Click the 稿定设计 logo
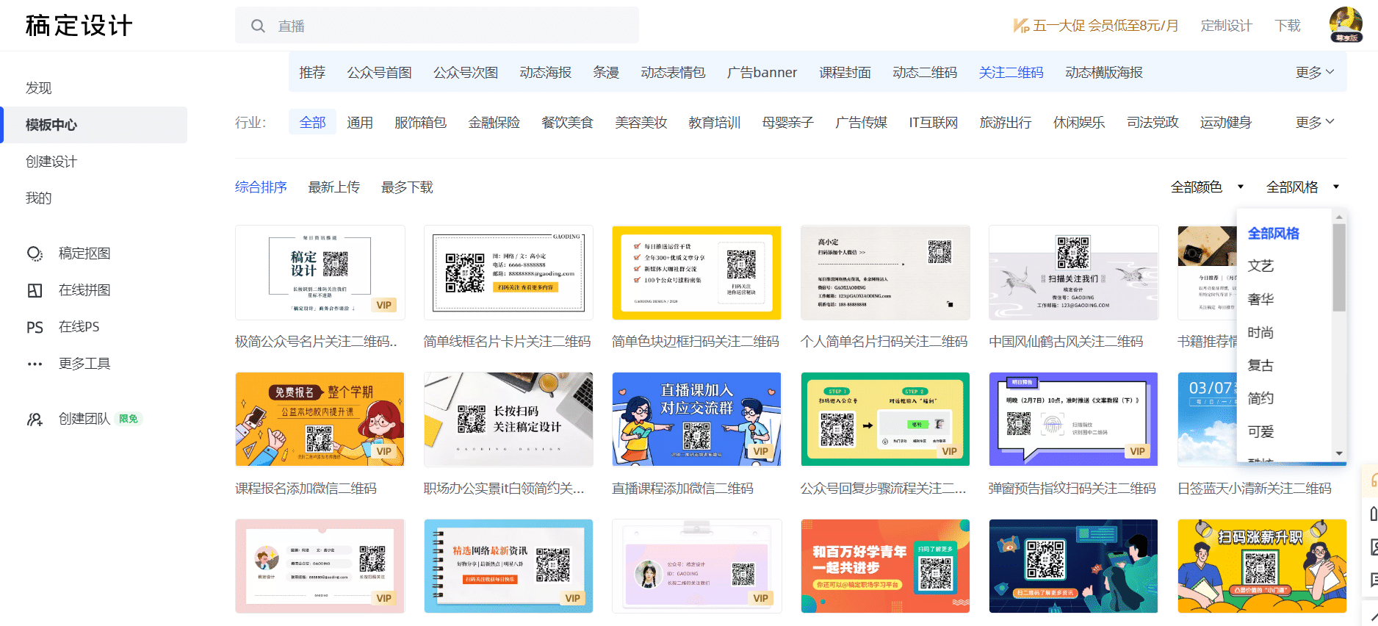This screenshot has width=1378, height=626. (79, 26)
